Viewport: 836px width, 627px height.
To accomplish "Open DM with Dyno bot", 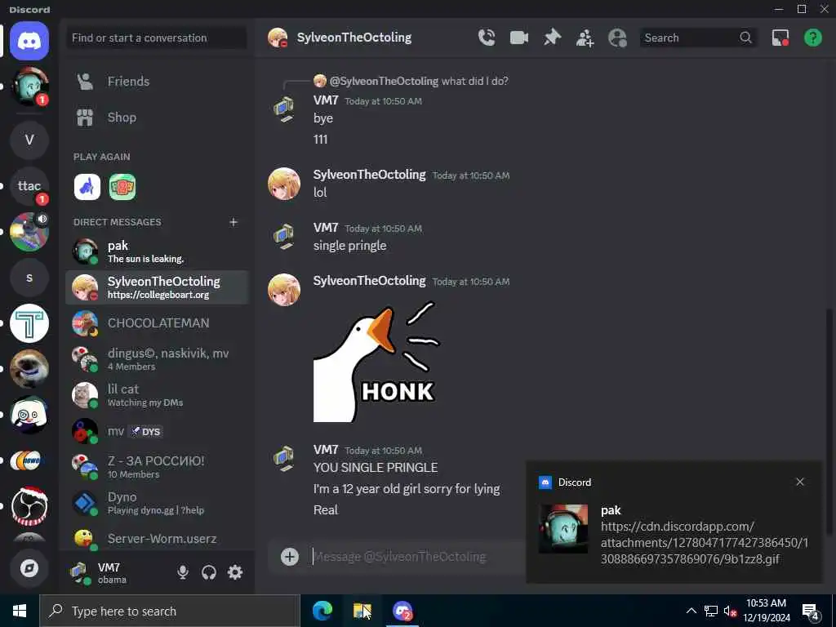I will click(x=157, y=503).
